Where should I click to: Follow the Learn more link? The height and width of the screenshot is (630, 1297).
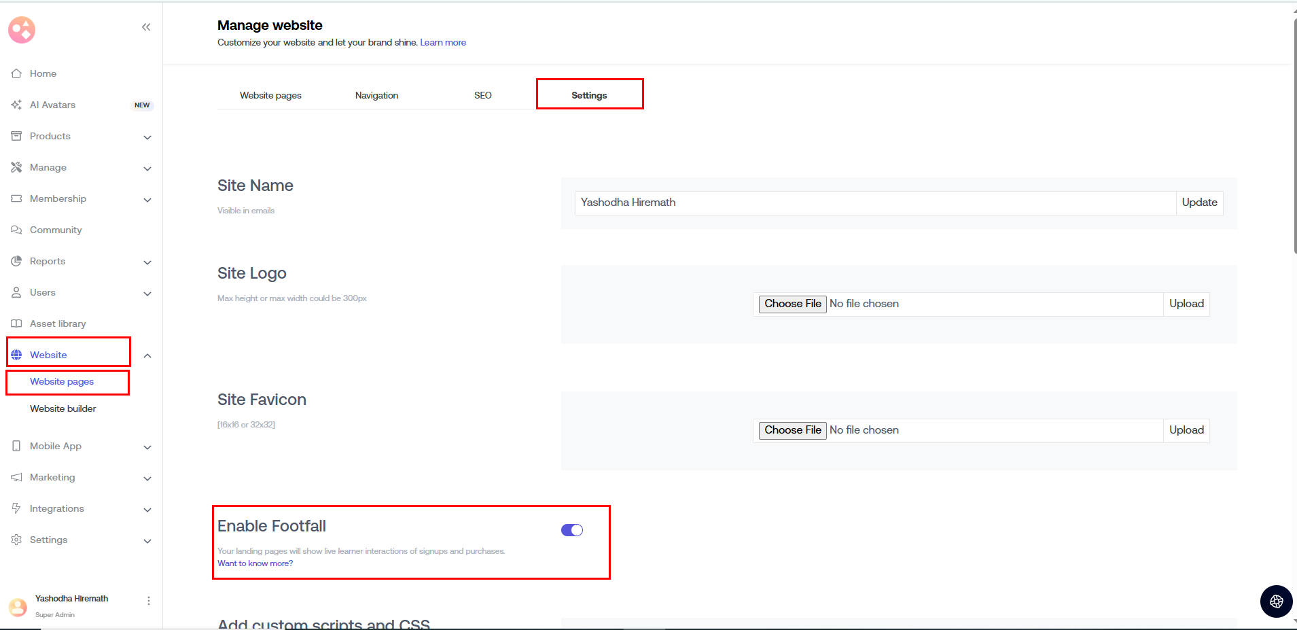(443, 42)
